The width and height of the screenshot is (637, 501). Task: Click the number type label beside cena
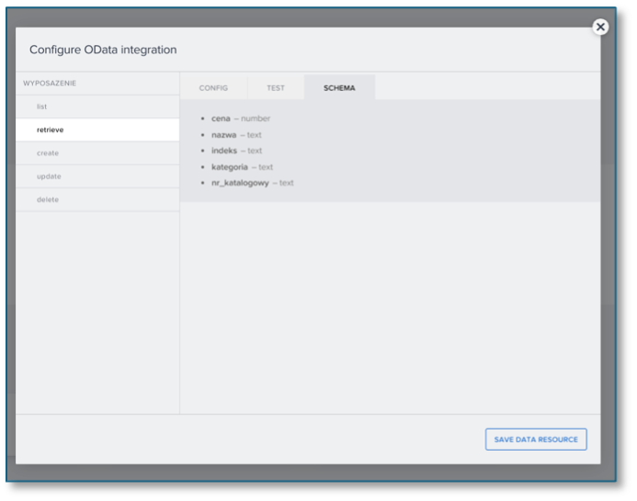coord(256,118)
